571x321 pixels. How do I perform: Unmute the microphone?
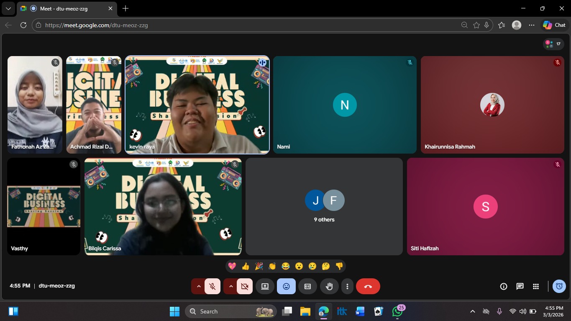[213, 286]
